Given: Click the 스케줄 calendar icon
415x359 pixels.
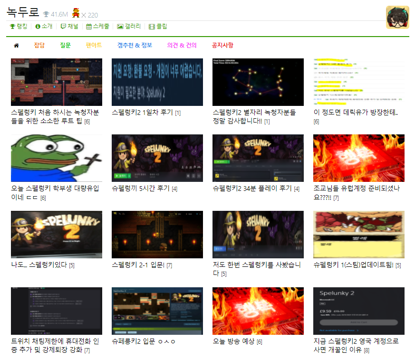Looking at the screenshot, I should [x=89, y=27].
